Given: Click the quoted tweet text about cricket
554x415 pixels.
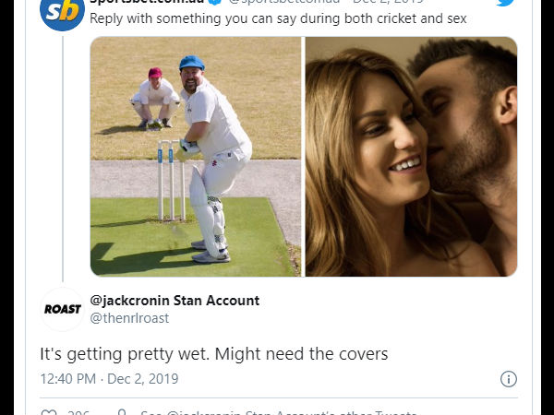Looking at the screenshot, I should [x=278, y=19].
